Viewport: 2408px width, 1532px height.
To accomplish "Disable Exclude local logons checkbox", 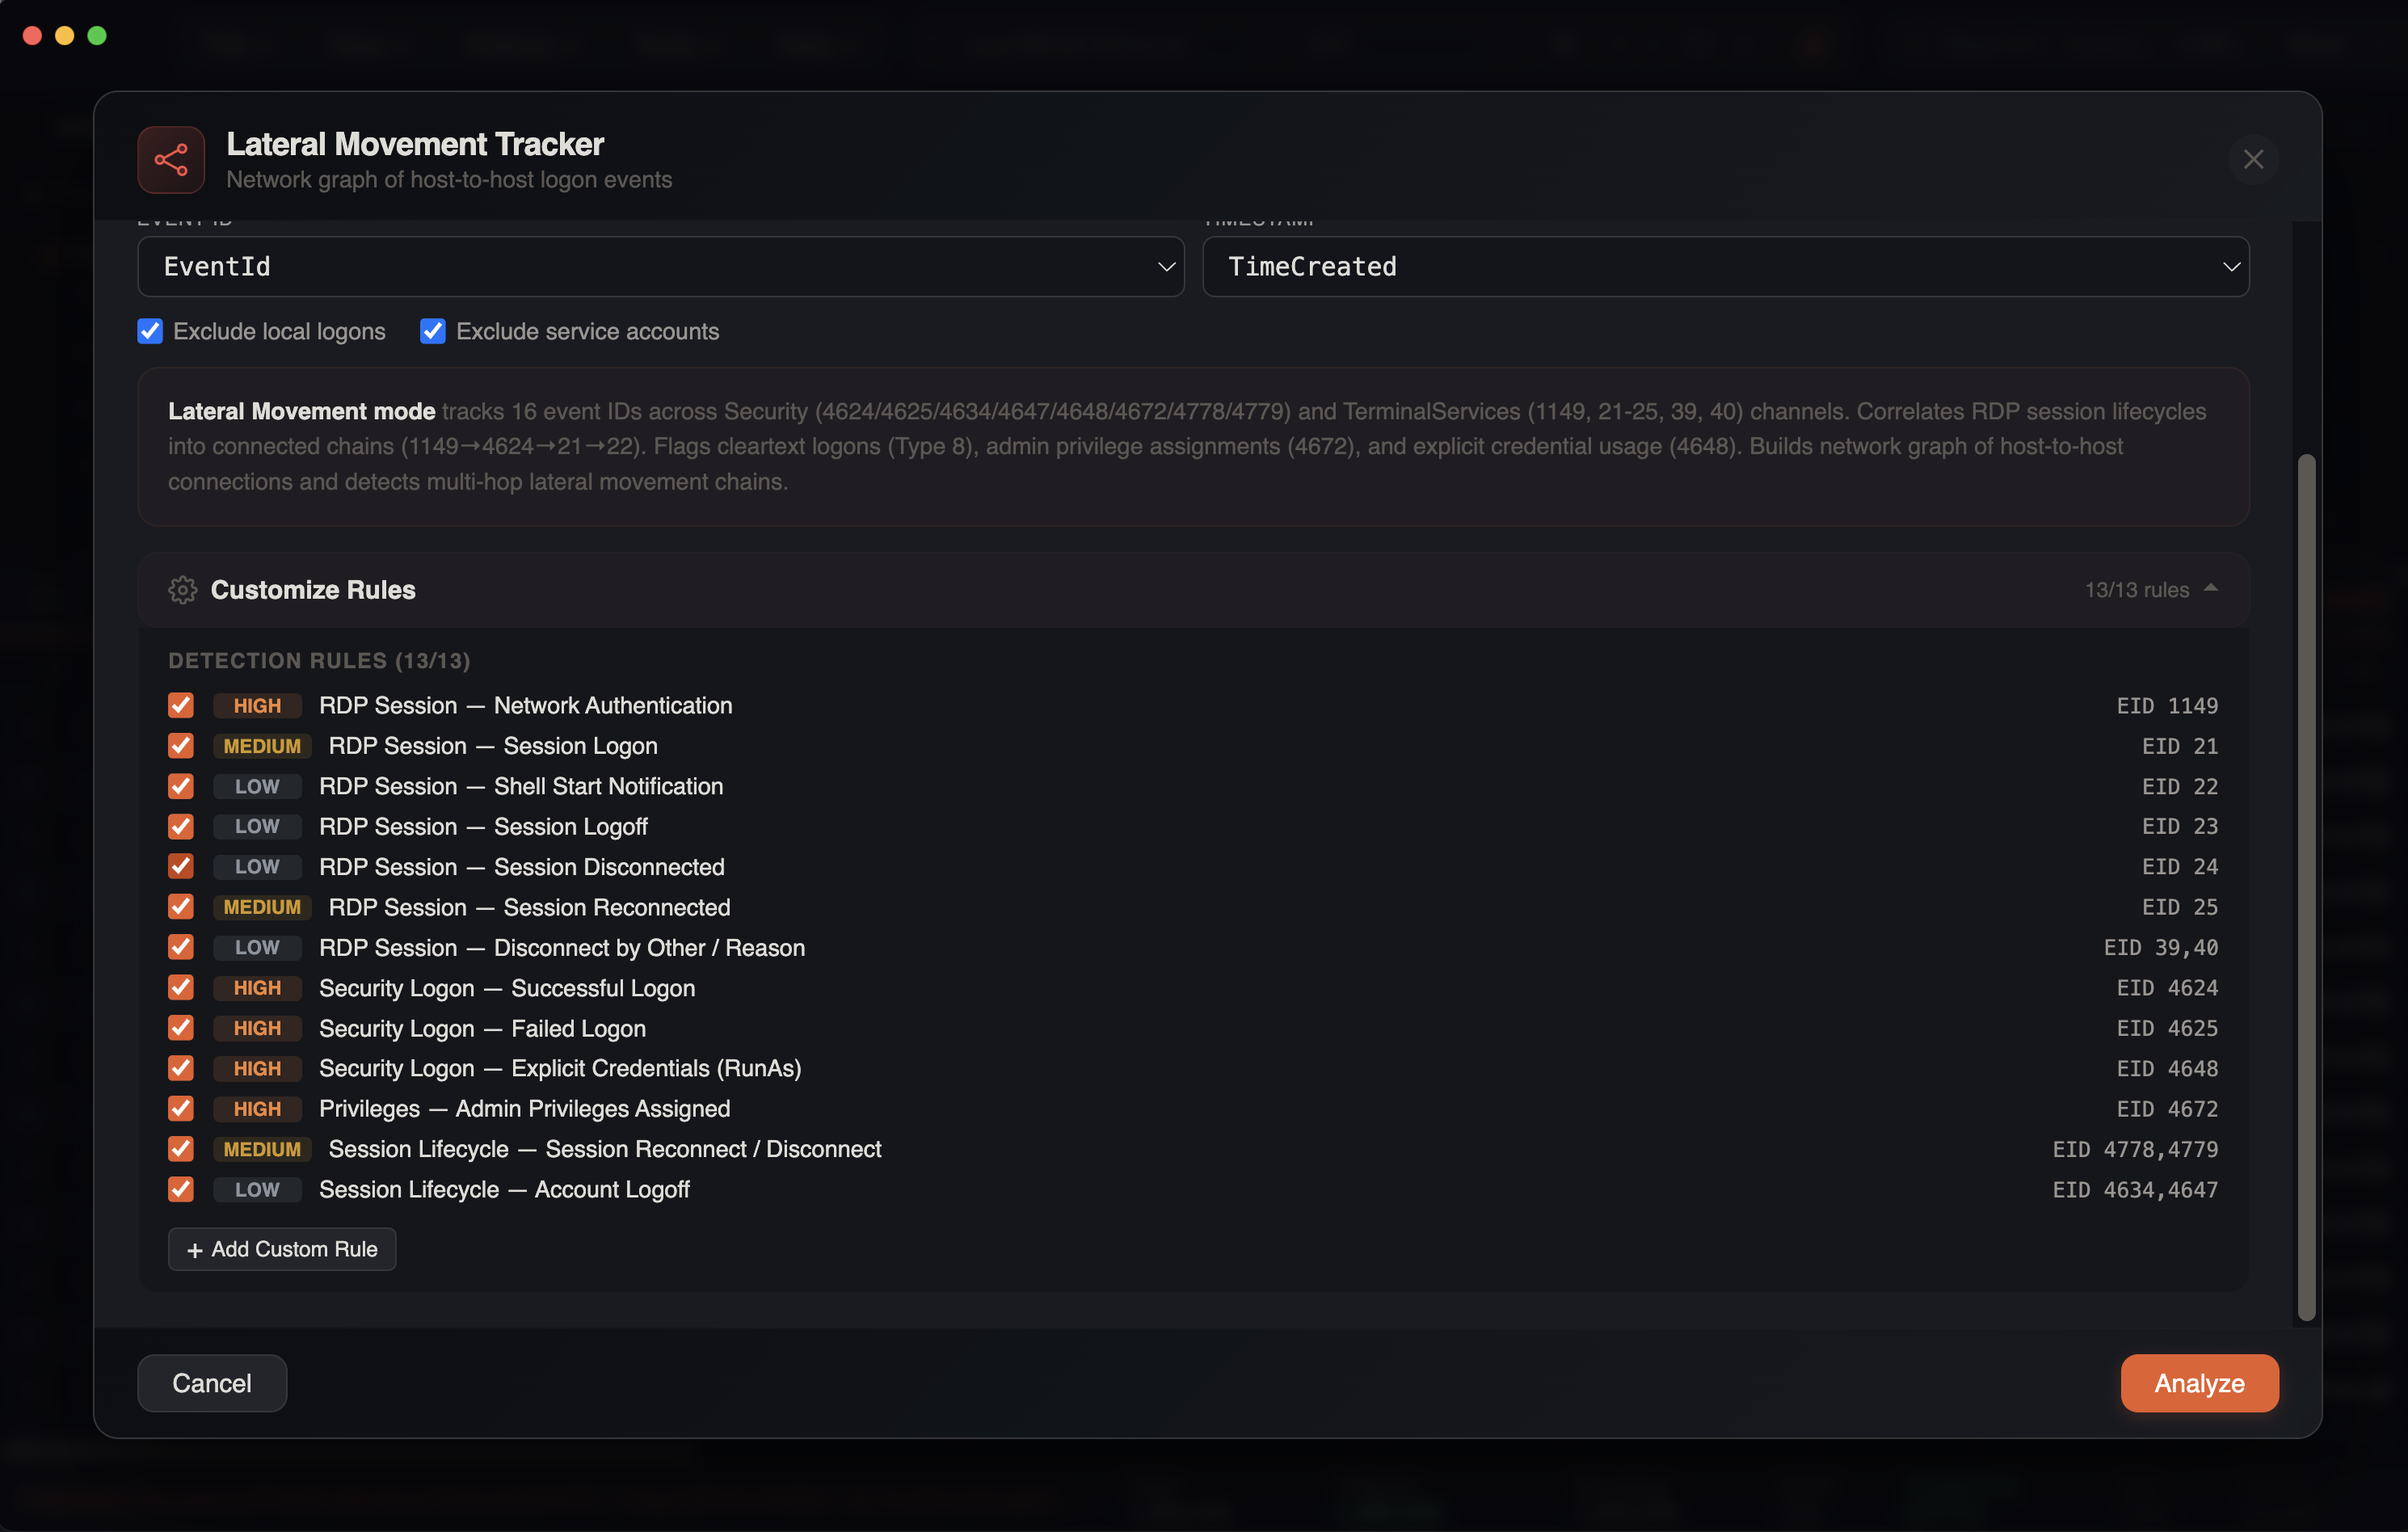I will (150, 332).
